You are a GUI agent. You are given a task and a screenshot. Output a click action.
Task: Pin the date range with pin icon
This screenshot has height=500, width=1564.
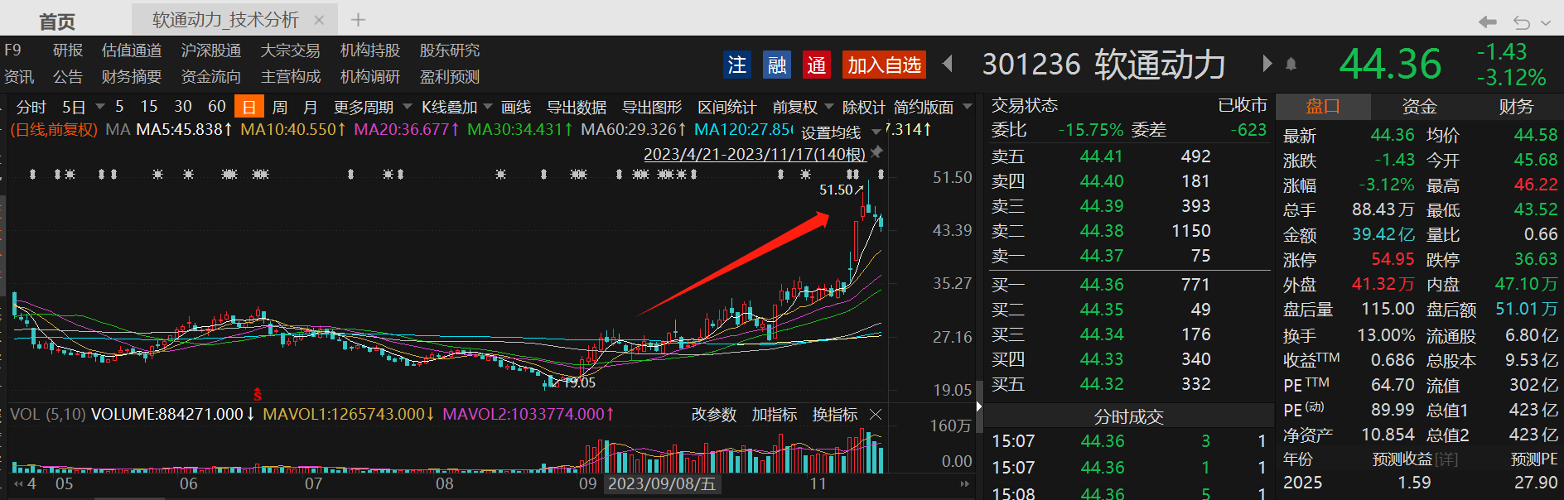click(876, 152)
